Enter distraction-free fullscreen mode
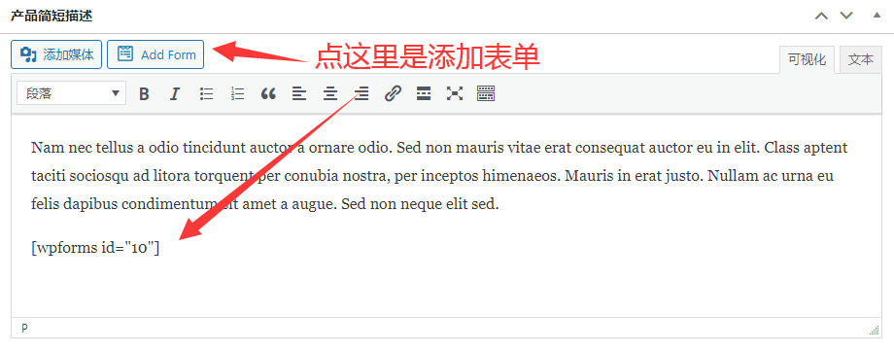894x350 pixels. (x=455, y=94)
